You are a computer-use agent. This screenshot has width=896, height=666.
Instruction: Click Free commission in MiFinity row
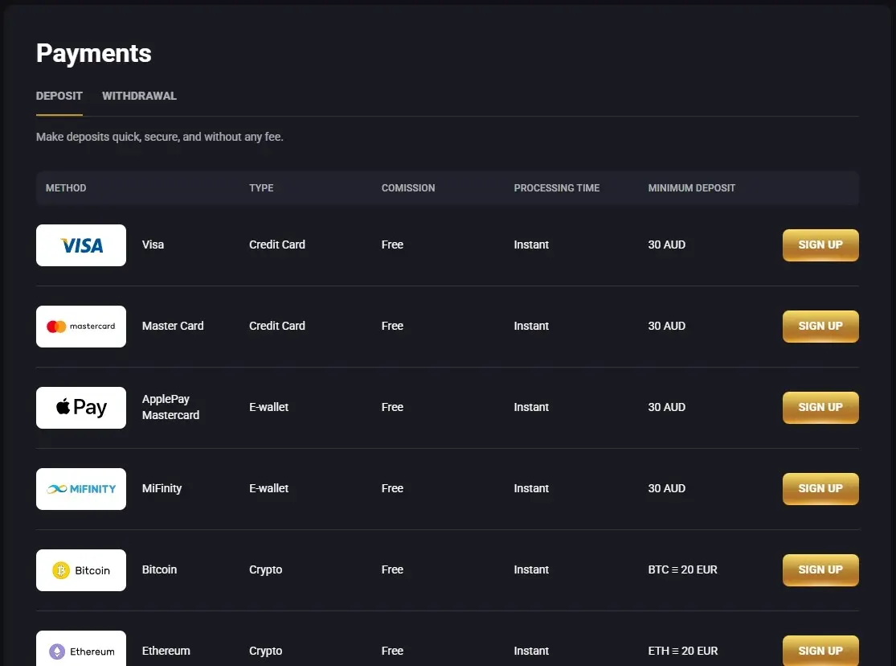click(x=393, y=488)
